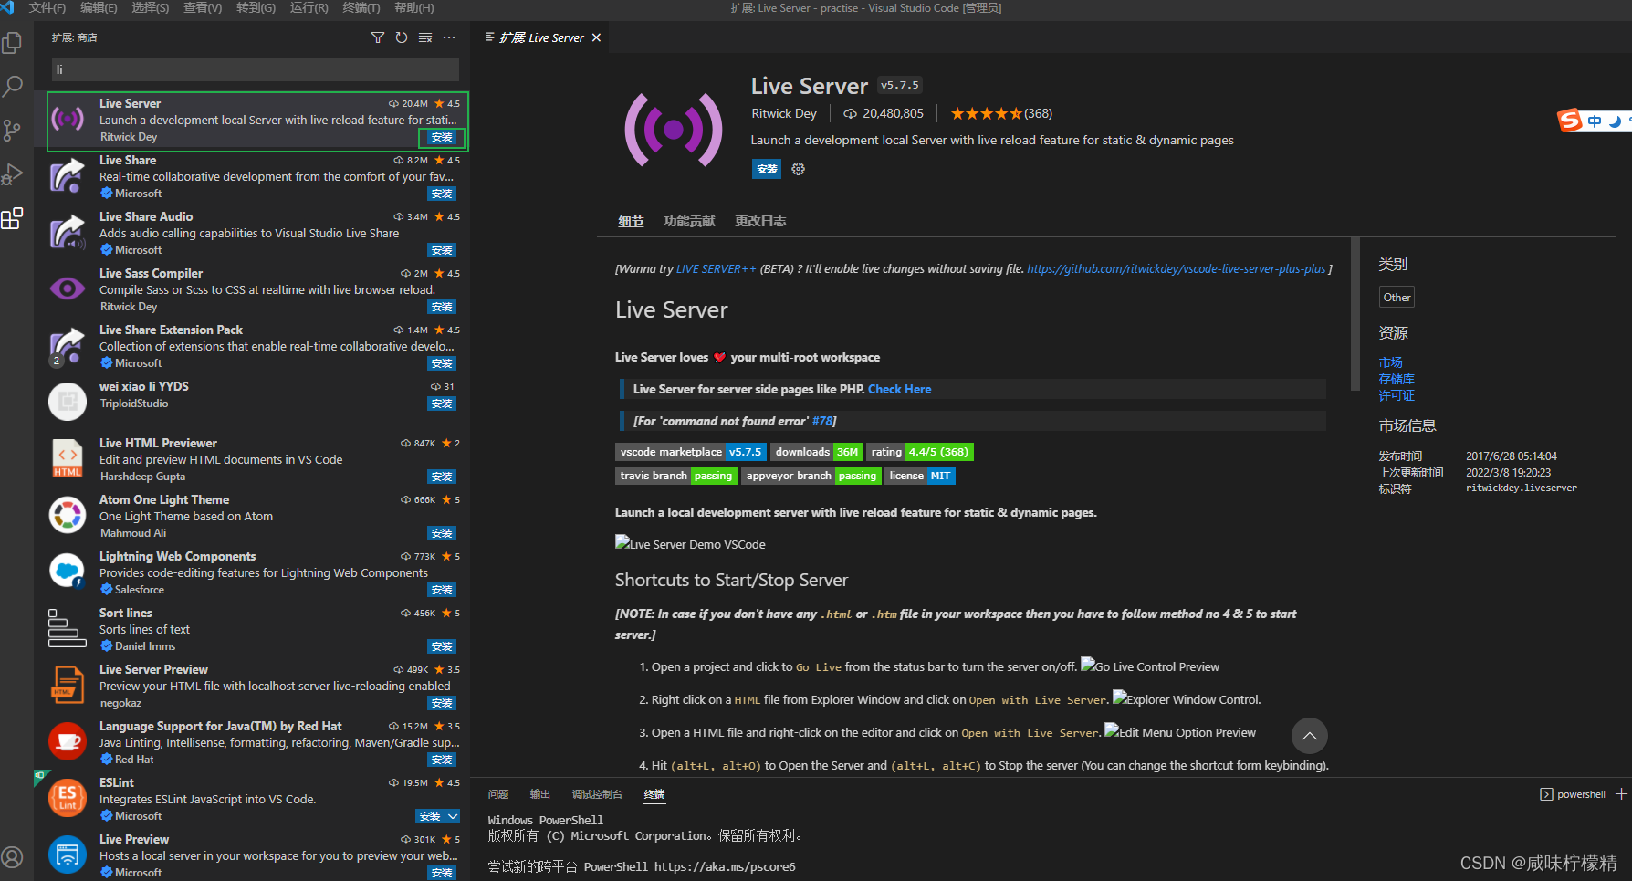Screen dimensions: 1632x881
Task: Click the Other category tag
Action: pos(1397,297)
